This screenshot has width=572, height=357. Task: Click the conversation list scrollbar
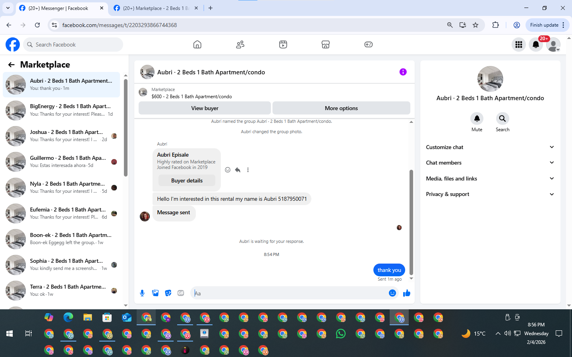click(x=126, y=127)
